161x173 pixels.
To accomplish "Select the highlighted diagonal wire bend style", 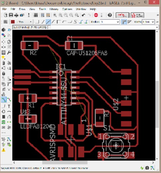I will 48,22.
